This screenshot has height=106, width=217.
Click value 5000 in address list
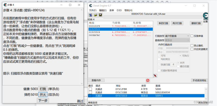pyautogui.click(x=158, y=89)
